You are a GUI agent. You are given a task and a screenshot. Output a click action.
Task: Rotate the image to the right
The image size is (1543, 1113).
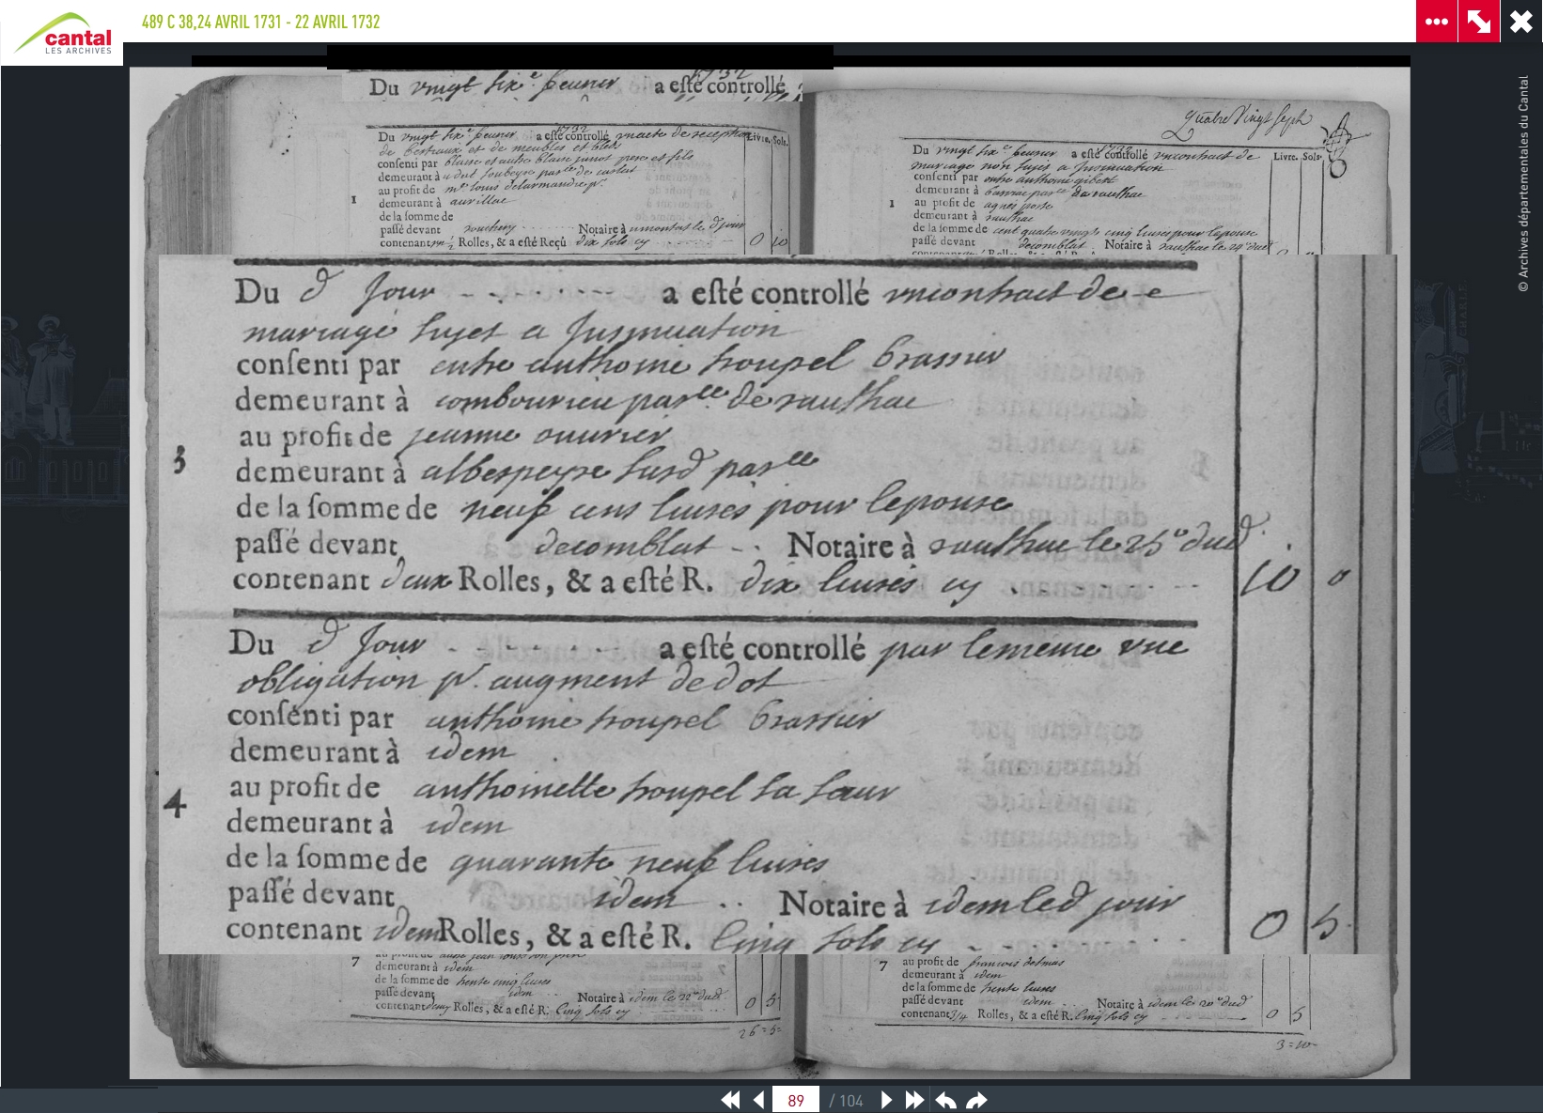(x=976, y=1100)
